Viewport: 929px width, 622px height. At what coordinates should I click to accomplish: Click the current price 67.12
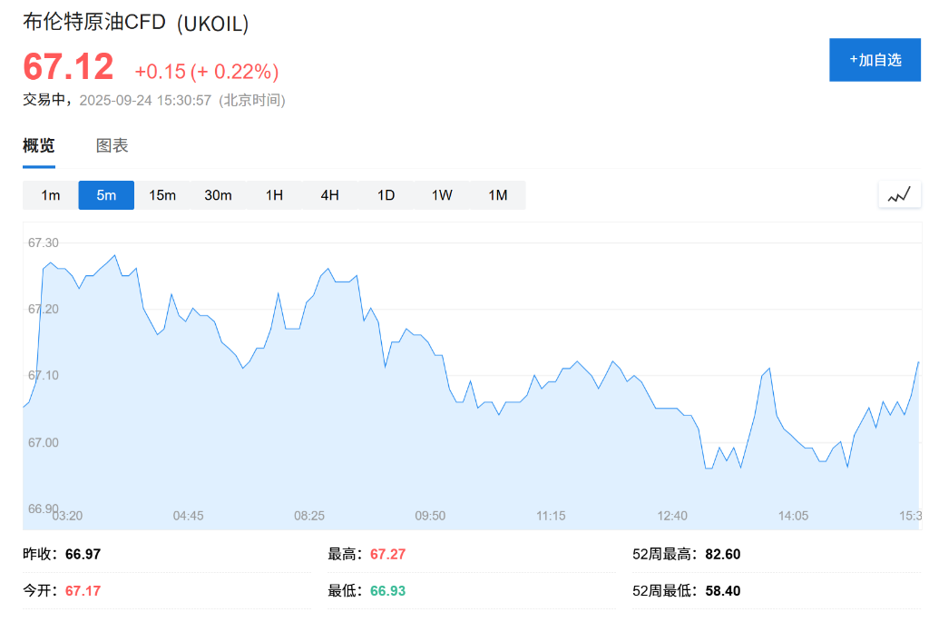pyautogui.click(x=69, y=67)
